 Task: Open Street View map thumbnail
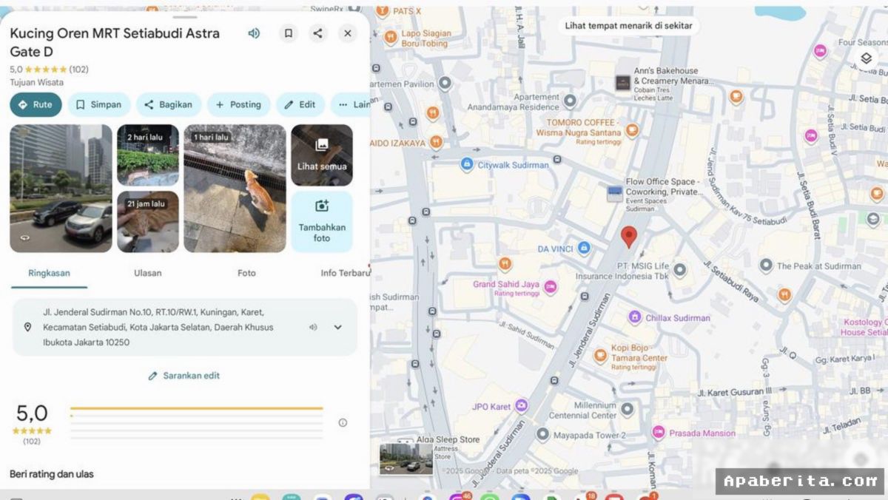(406, 459)
